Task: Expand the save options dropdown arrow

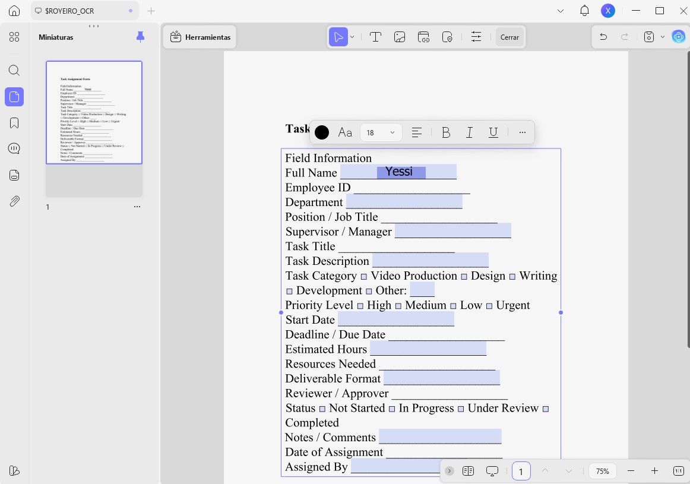Action: click(662, 37)
